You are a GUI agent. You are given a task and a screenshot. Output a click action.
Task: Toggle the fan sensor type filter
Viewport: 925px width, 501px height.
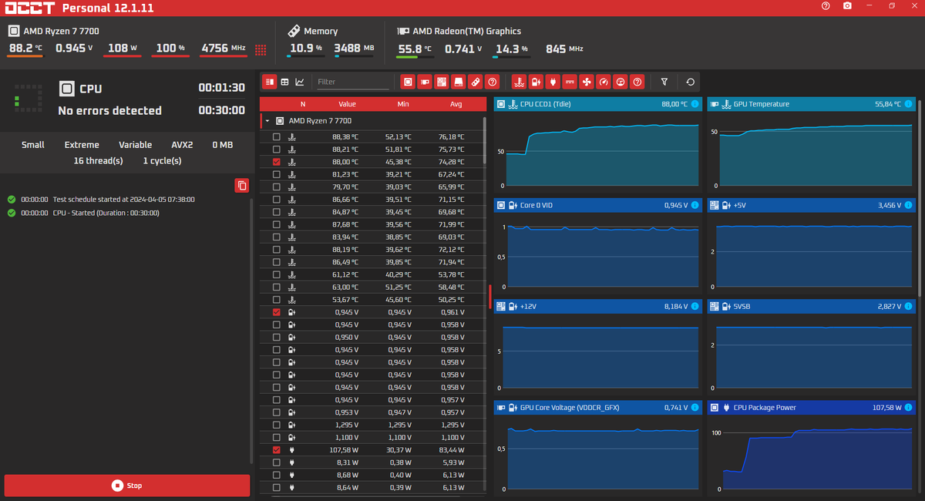pos(587,82)
